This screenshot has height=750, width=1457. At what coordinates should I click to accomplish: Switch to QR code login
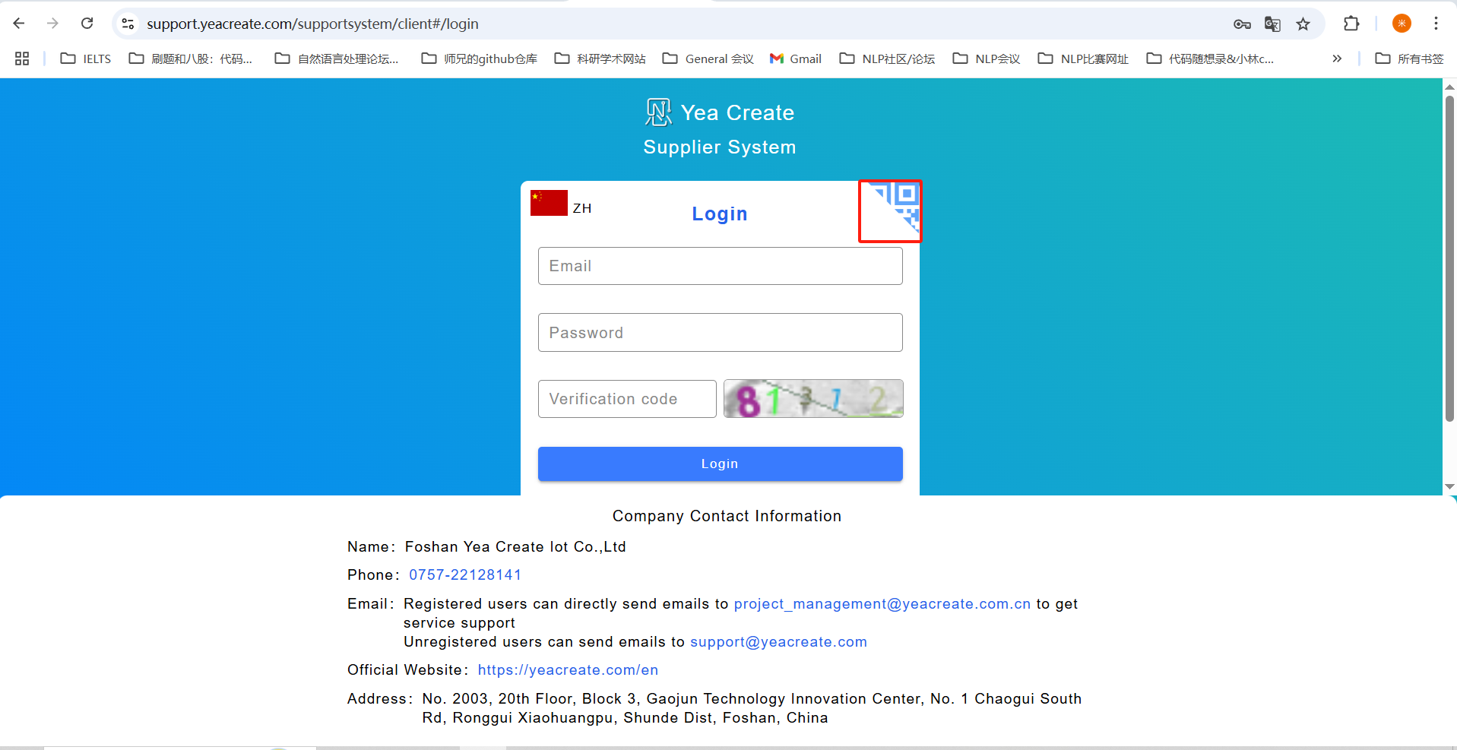tap(895, 205)
